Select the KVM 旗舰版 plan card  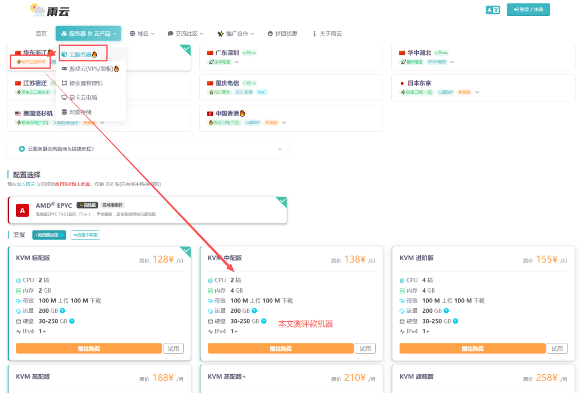point(483,379)
